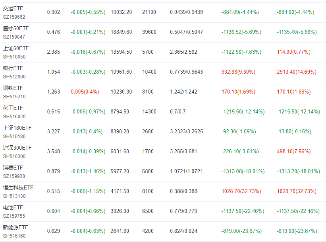Screen dimensions: 326x242
Task: Select cost value 2.365/2.582
Action: tap(183, 52)
